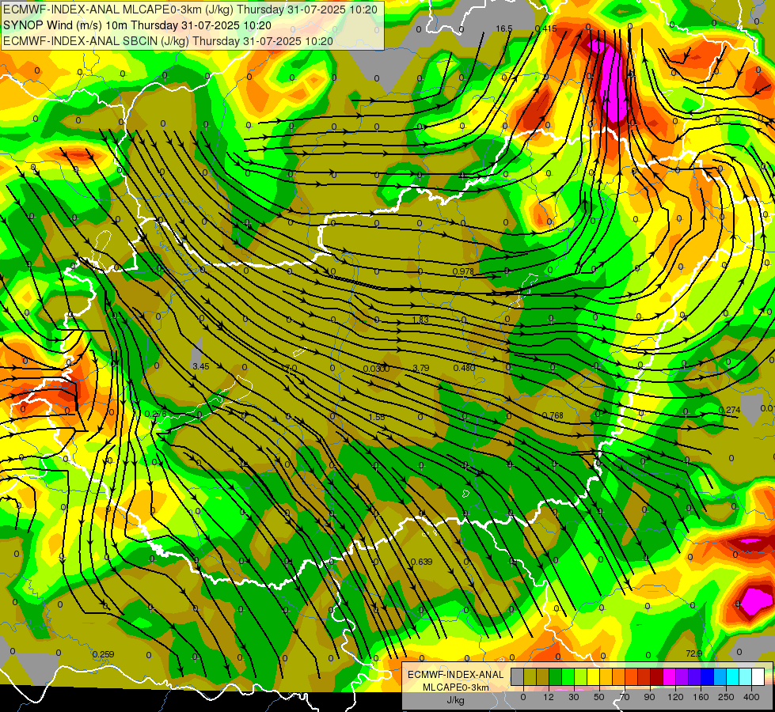The height and width of the screenshot is (712, 775).
Task: Click the station value 1.83
Action: click(420, 320)
